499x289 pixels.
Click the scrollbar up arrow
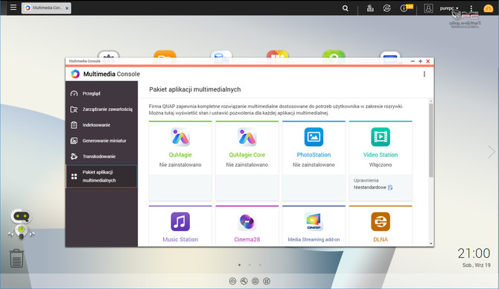431,101
